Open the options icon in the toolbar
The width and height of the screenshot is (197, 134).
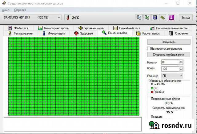point(163,18)
